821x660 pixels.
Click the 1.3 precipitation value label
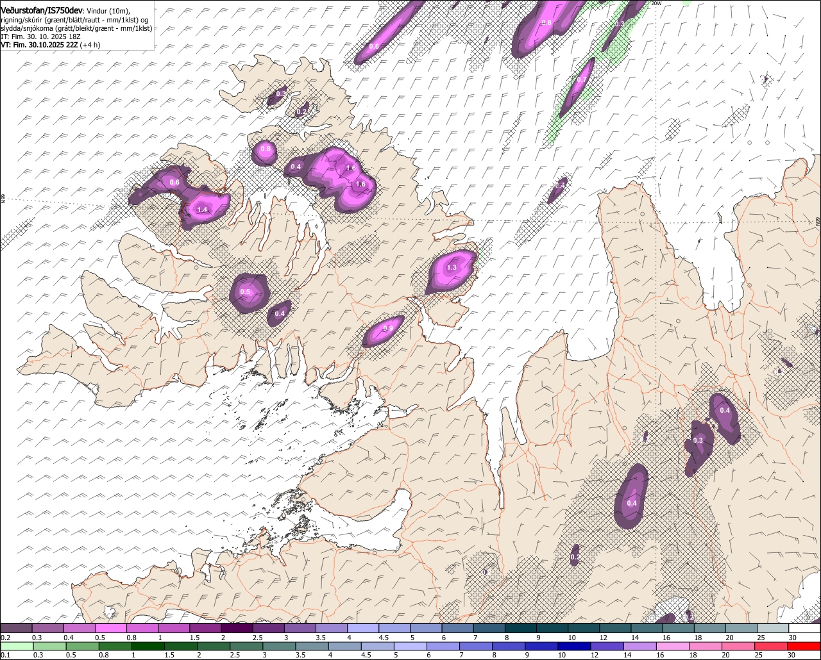(x=452, y=268)
